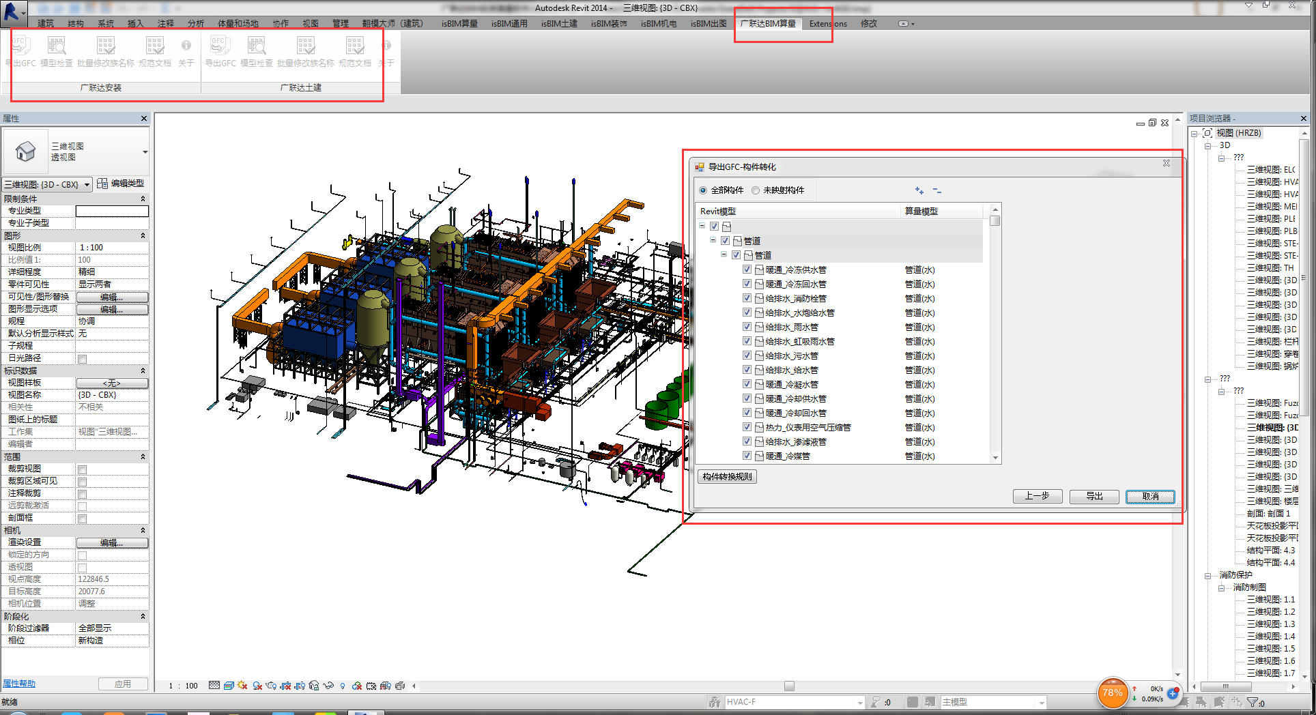The width and height of the screenshot is (1316, 715).
Task: Click 上一步 button in export dialog
Action: tap(1038, 496)
